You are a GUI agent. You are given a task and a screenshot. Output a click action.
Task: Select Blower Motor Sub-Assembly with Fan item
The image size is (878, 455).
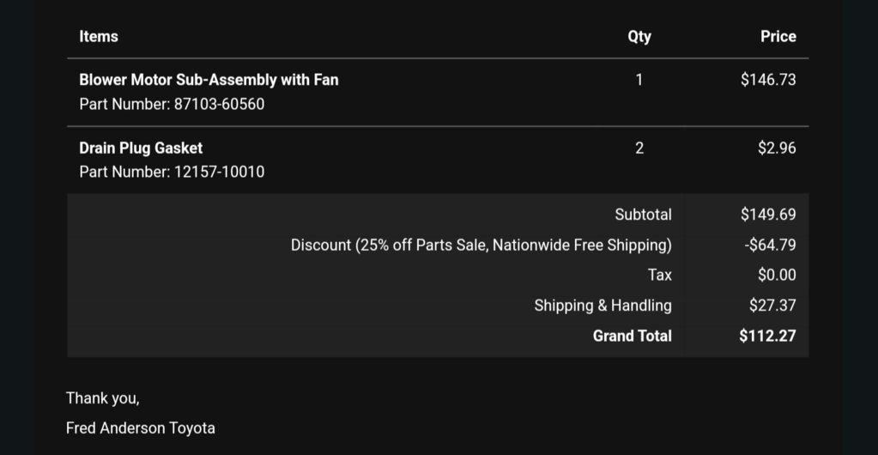pyautogui.click(x=209, y=80)
